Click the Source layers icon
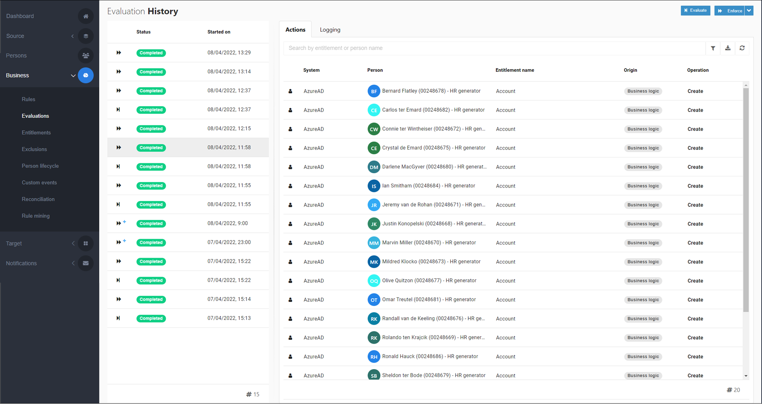The height and width of the screenshot is (404, 762). 86,36
